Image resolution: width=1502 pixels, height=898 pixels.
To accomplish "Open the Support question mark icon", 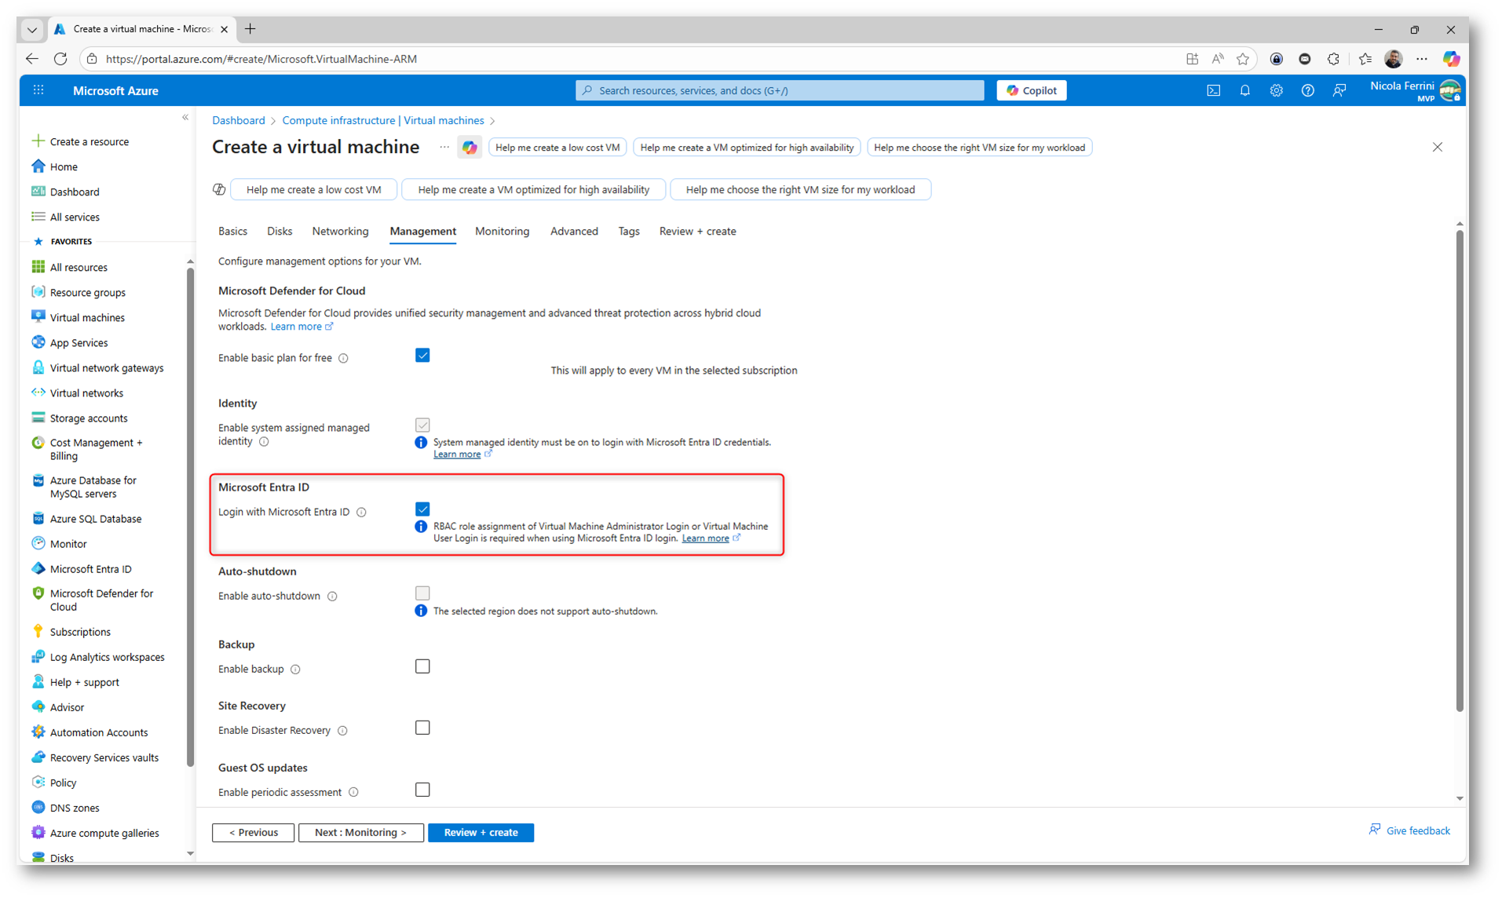I will click(x=1307, y=90).
